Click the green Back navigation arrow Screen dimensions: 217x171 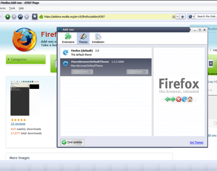(8, 17)
